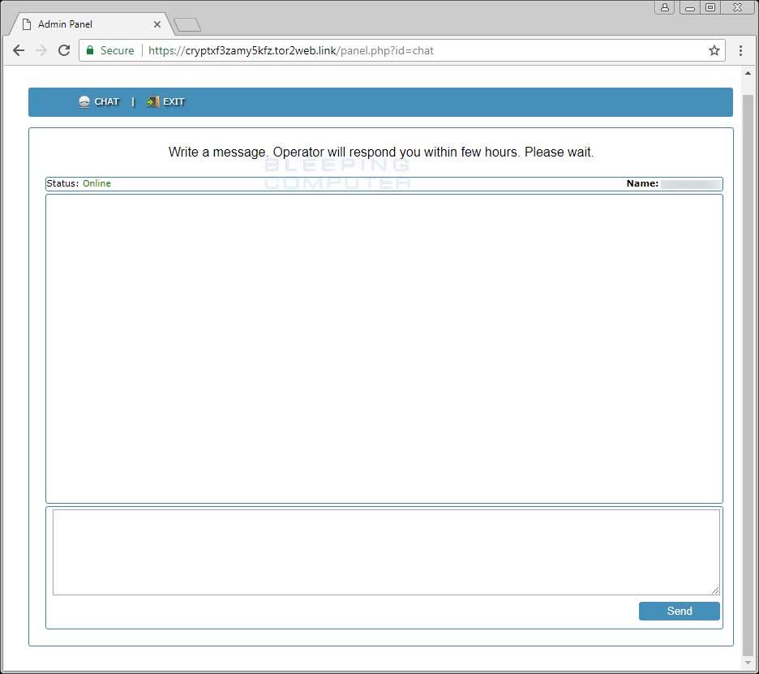
Task: Open the CHAT menu link
Action: [106, 102]
